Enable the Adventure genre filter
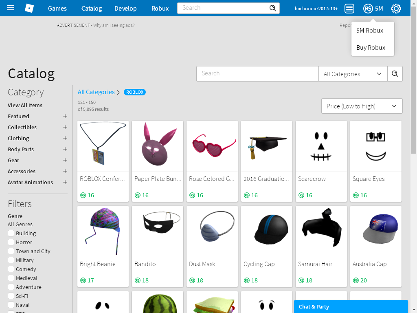 [11, 287]
